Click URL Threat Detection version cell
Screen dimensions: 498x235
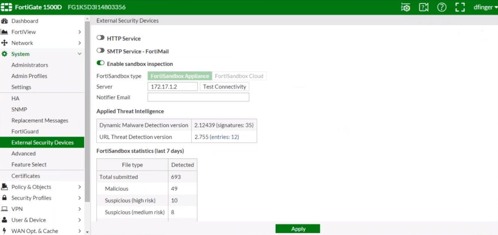coord(144,137)
